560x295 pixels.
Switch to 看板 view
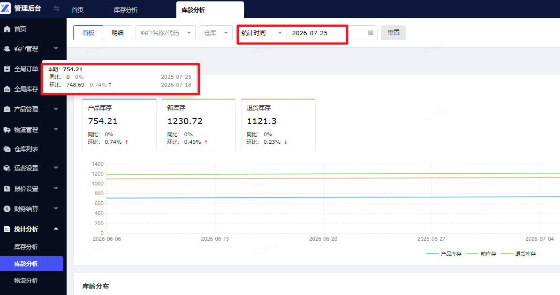coord(88,33)
